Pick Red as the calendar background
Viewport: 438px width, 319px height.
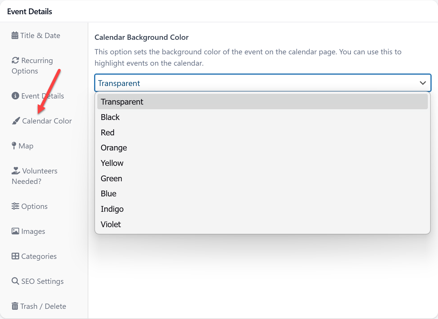107,132
